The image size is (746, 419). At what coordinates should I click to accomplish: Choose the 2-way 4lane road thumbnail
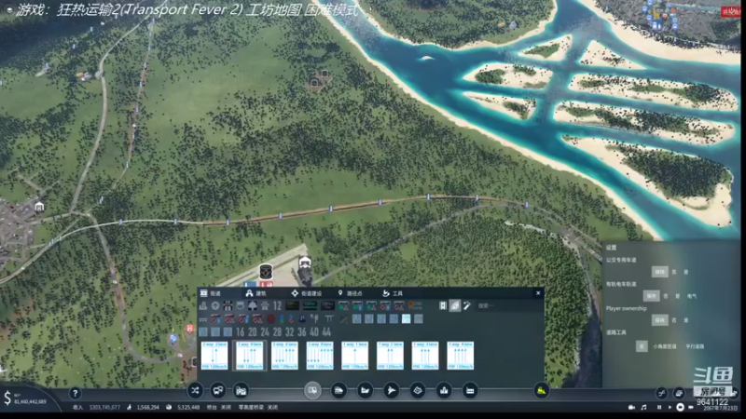(x=249, y=356)
